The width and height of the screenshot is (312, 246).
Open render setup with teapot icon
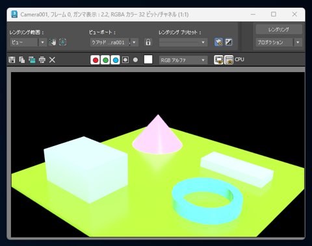coord(218,42)
